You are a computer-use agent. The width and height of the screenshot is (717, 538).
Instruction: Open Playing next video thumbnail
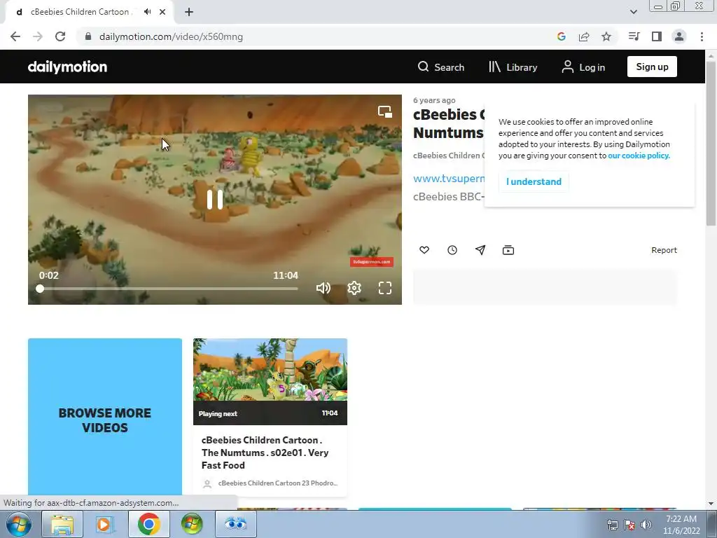pyautogui.click(x=270, y=382)
